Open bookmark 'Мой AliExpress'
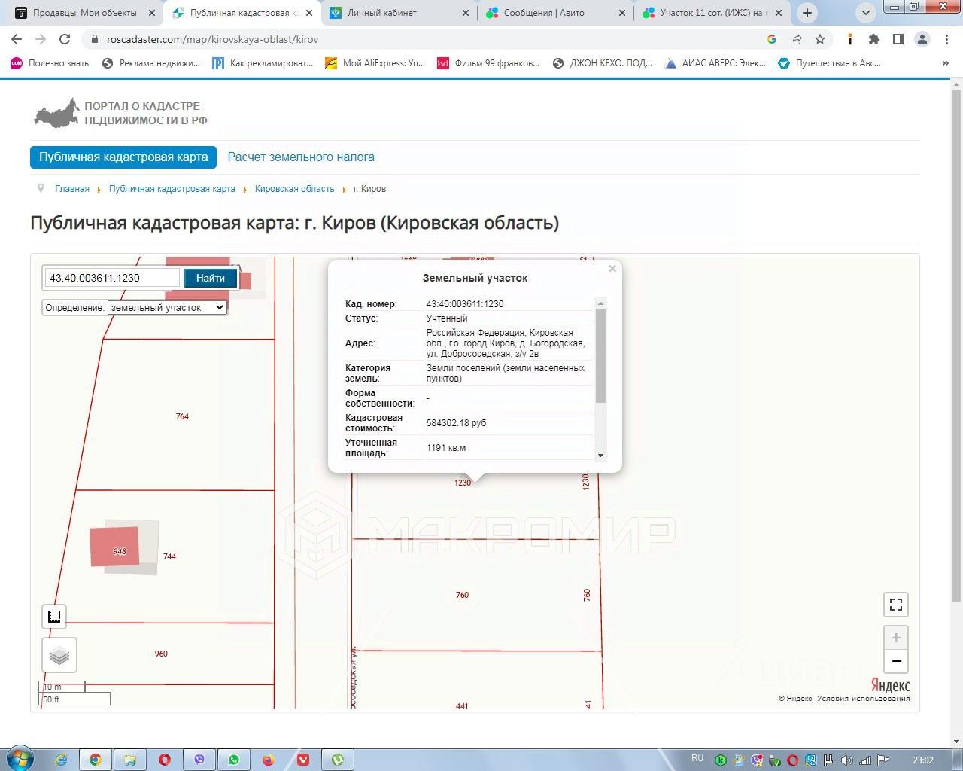Screen dimensions: 963x771 click(x=375, y=63)
